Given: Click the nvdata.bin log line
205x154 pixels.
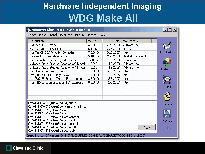Looking at the screenshot, I should point(52,131).
